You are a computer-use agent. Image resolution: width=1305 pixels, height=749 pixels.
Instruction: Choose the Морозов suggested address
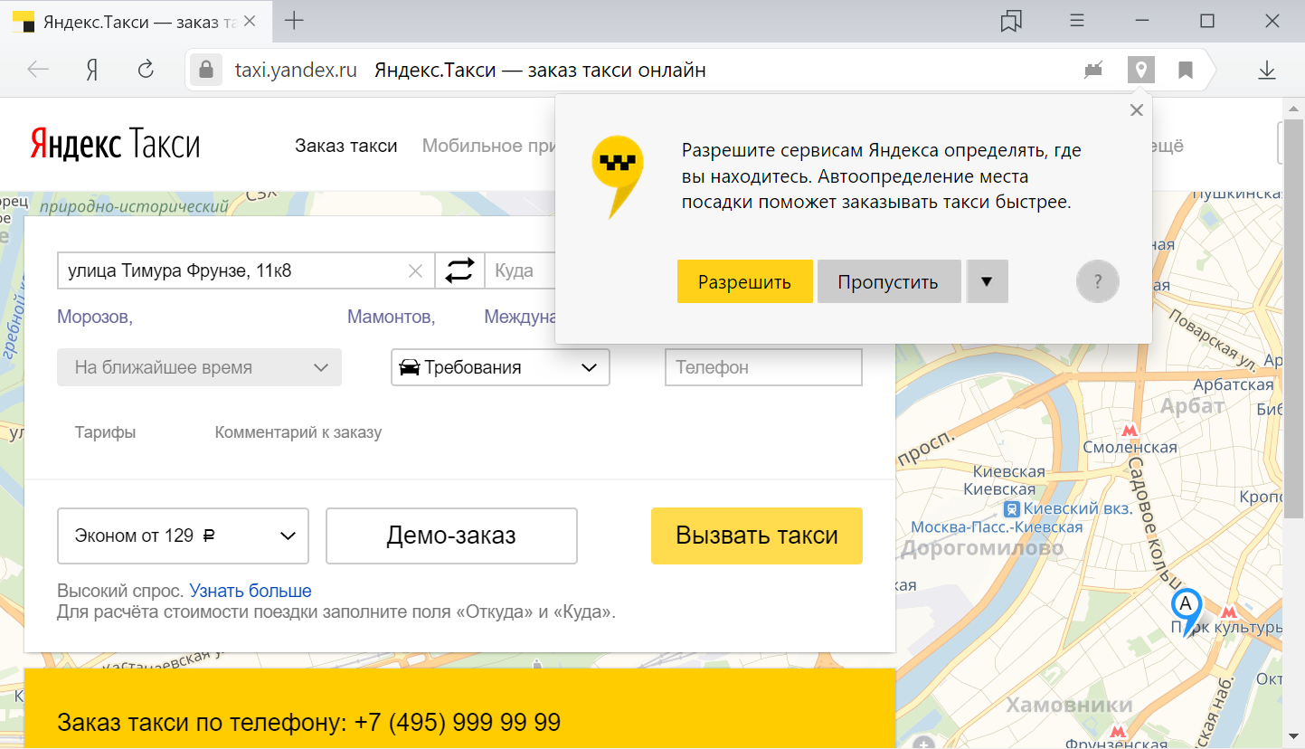(95, 317)
